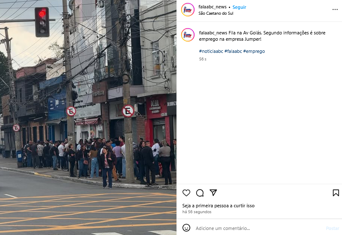Click the 'há 56 segundos' timestamp
The width and height of the screenshot is (342, 235).
(x=197, y=212)
